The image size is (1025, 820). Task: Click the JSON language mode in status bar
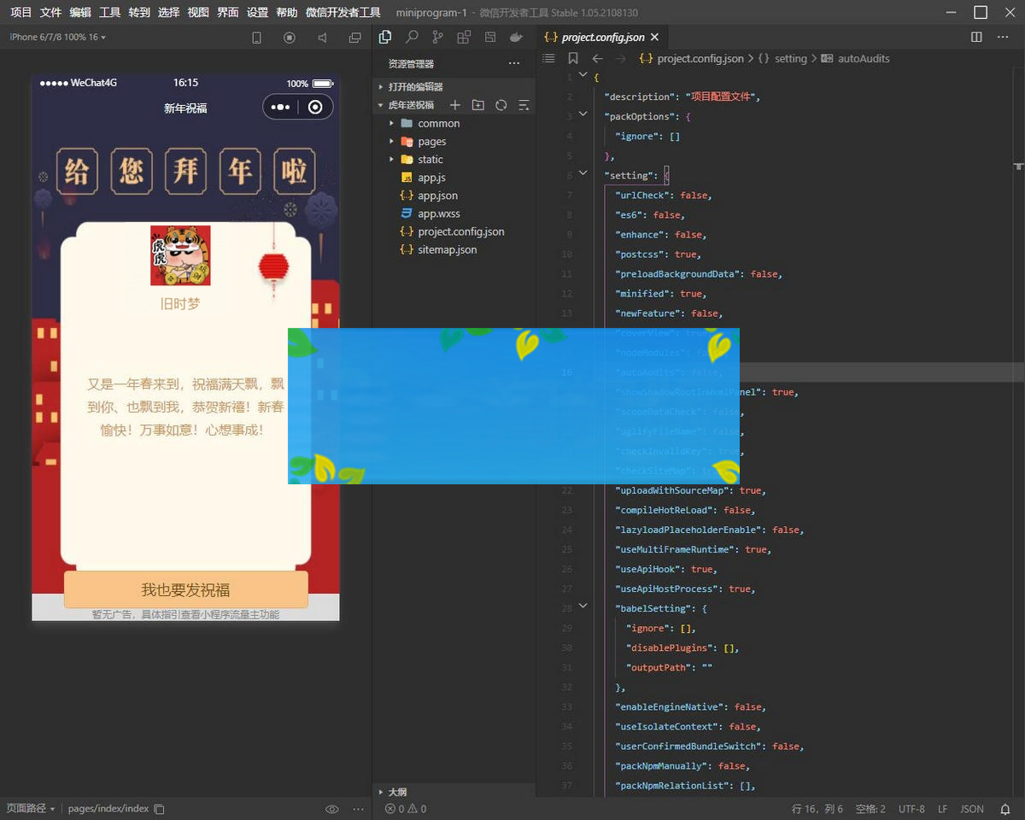click(972, 809)
